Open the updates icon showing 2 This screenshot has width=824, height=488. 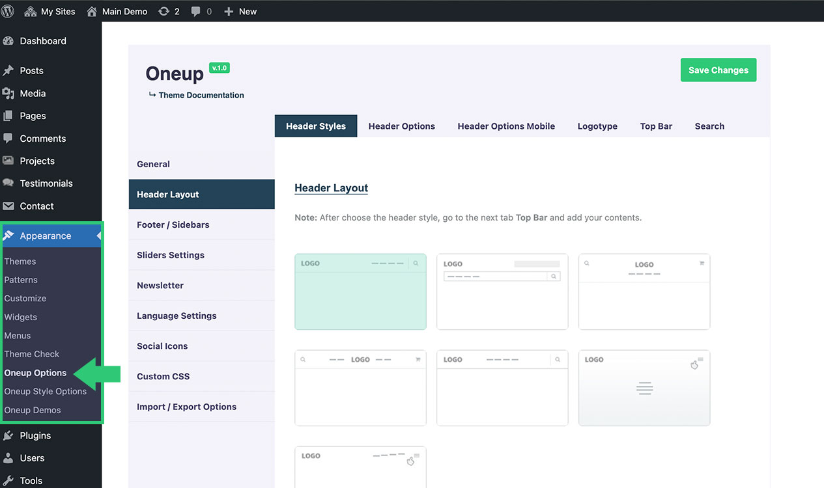pos(164,11)
